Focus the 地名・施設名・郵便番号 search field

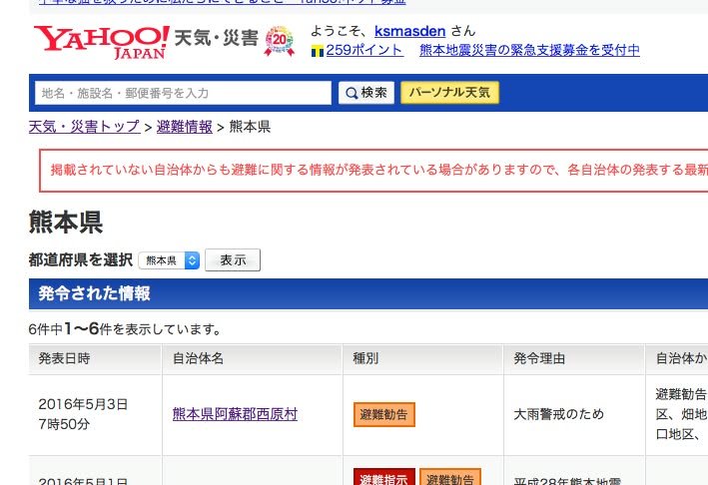tap(183, 93)
